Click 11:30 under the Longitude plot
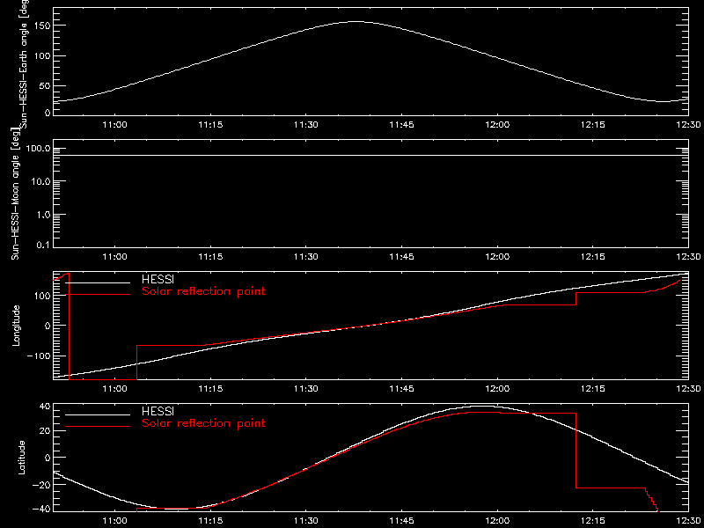The image size is (704, 528). coord(305,389)
